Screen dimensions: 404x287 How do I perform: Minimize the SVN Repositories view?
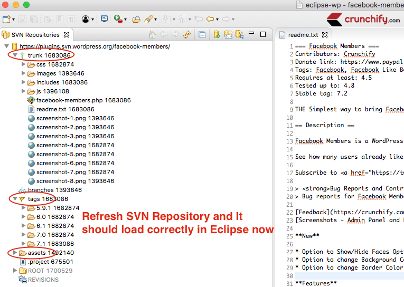251,33
